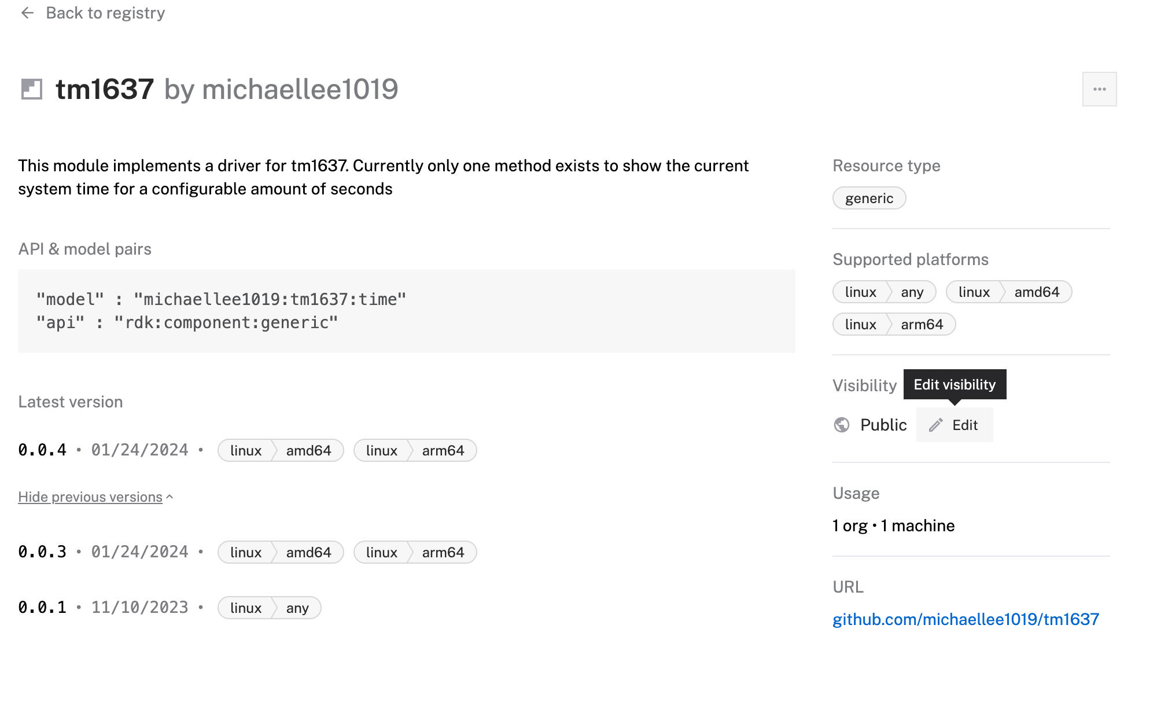Click linux amd64 tag for version 0.0.4
Screen dimensions: 1157x713
click(281, 451)
